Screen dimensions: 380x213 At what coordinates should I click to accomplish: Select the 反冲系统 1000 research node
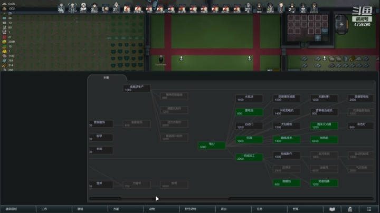click(x=324, y=155)
